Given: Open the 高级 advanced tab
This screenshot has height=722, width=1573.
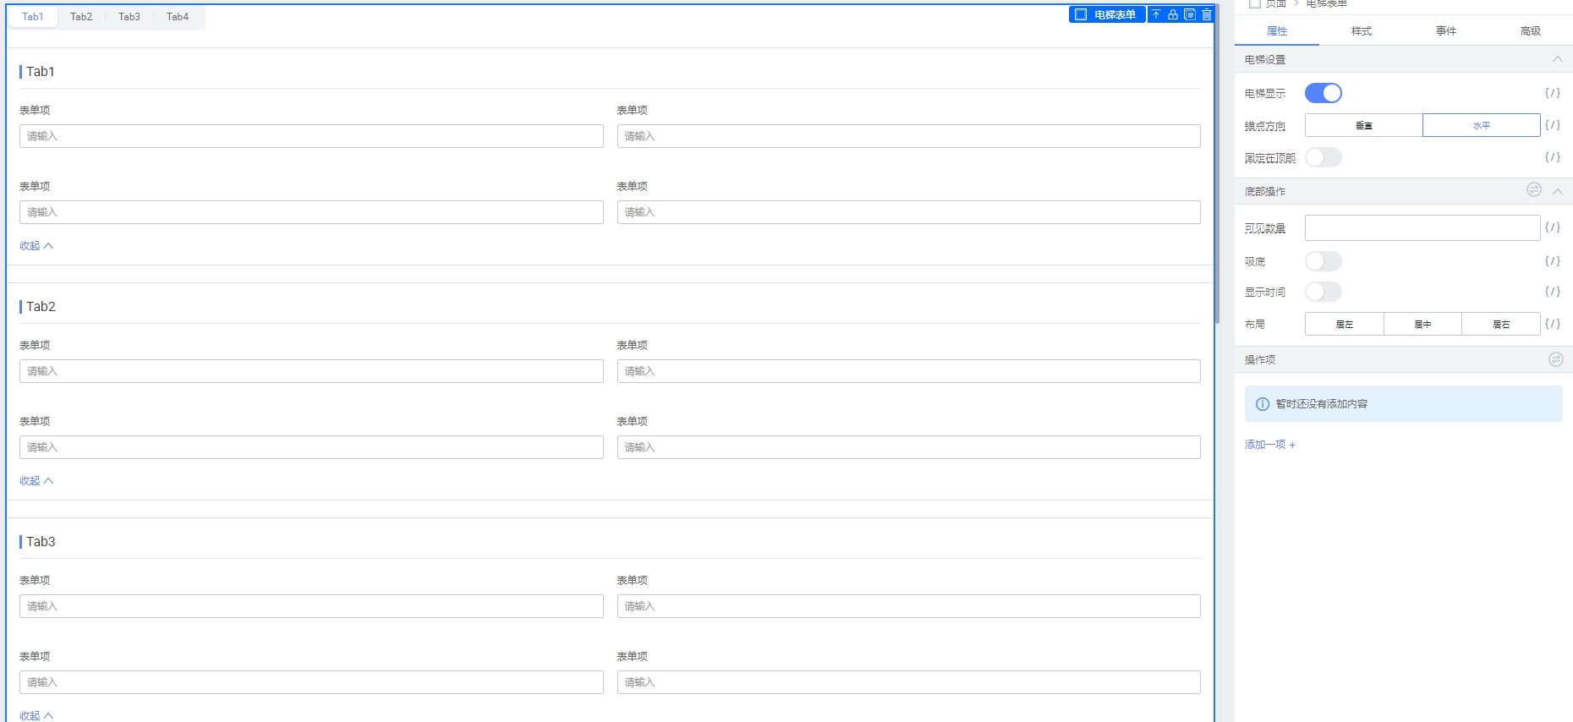Looking at the screenshot, I should pos(1531,31).
